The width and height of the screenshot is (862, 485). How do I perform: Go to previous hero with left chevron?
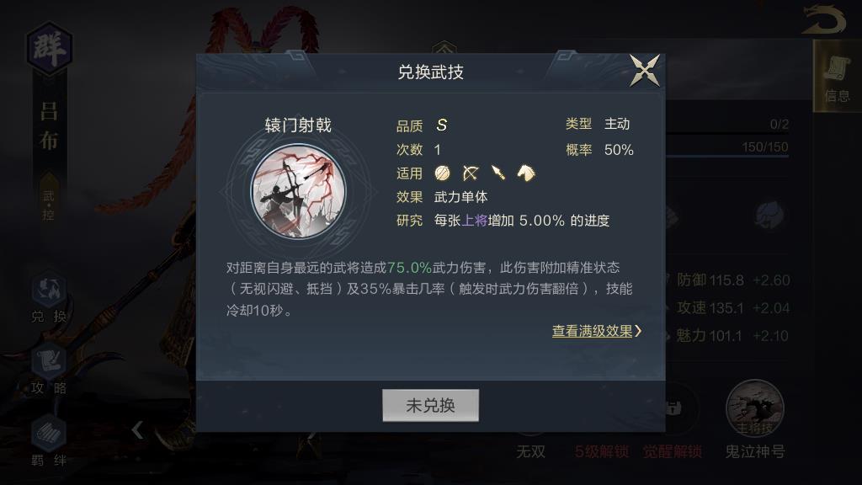pyautogui.click(x=137, y=430)
